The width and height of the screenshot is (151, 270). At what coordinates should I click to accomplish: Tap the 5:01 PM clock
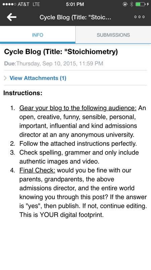[x=75, y=4]
